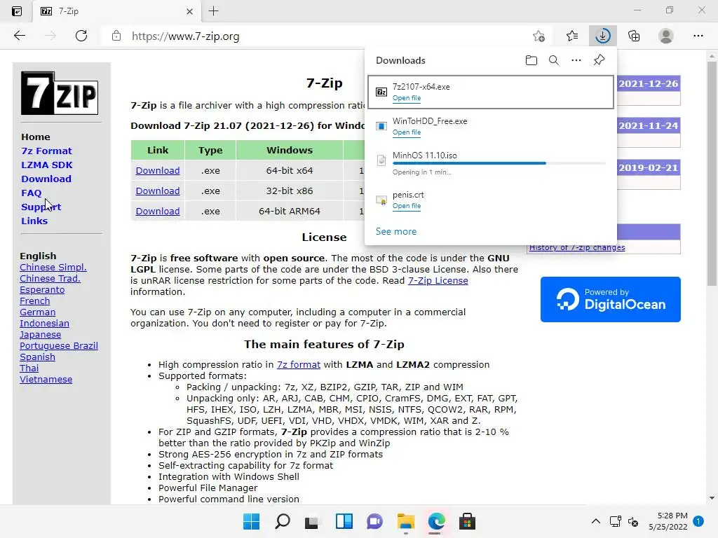
Task: Open the user profile icon
Action: [x=666, y=36]
